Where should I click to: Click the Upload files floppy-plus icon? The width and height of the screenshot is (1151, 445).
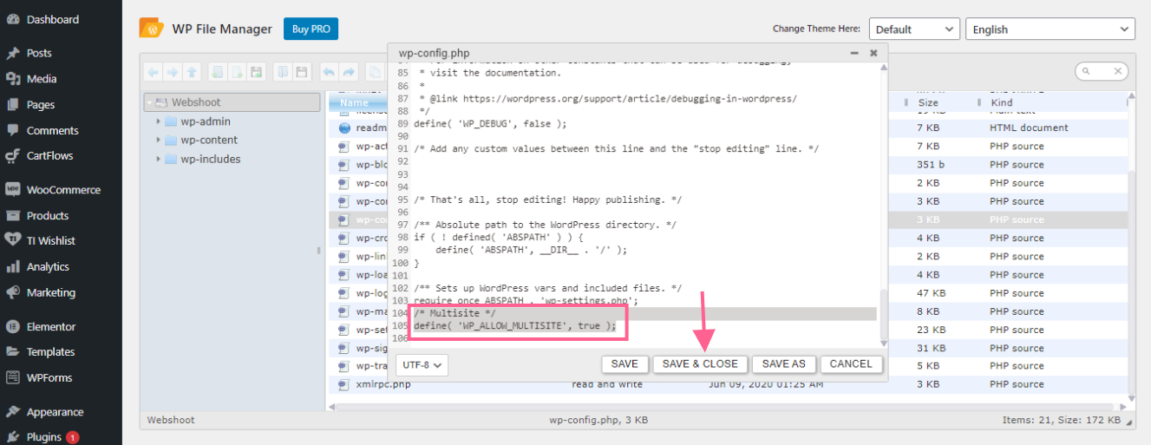click(257, 72)
